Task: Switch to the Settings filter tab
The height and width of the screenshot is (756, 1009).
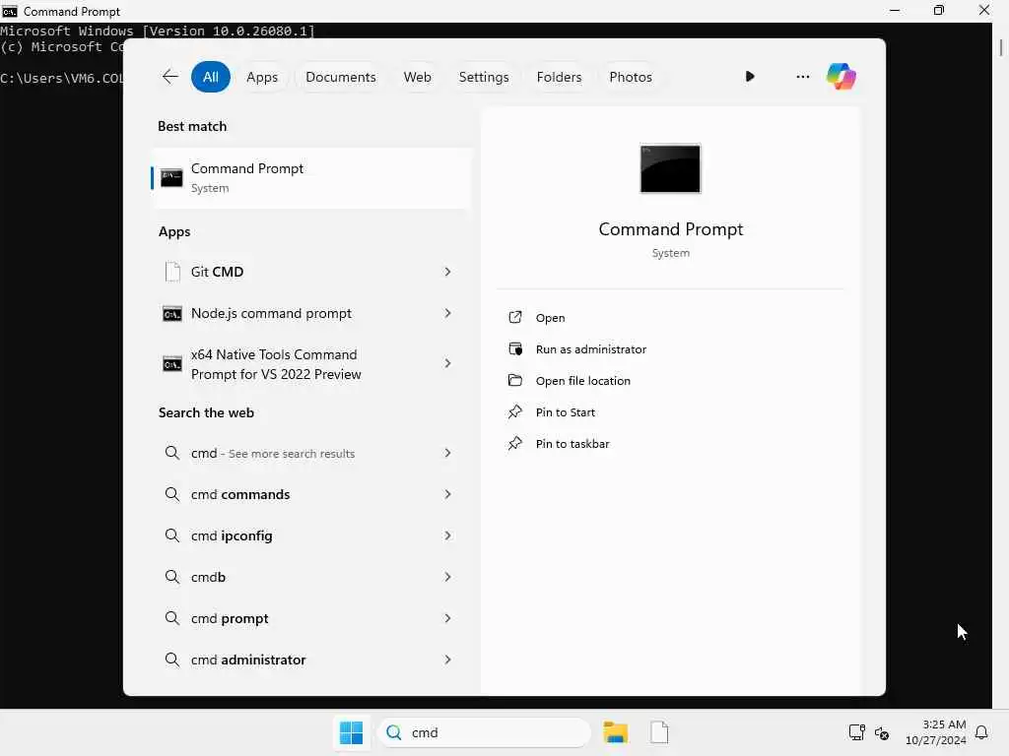Action: point(483,77)
